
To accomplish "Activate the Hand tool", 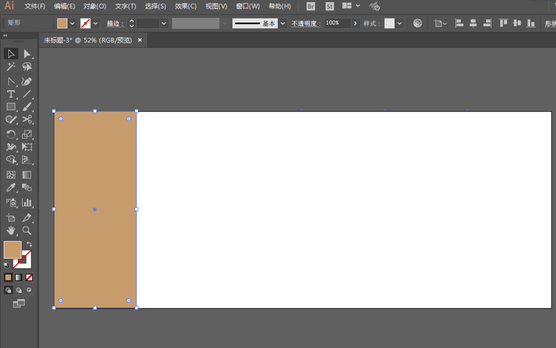I will point(11,230).
